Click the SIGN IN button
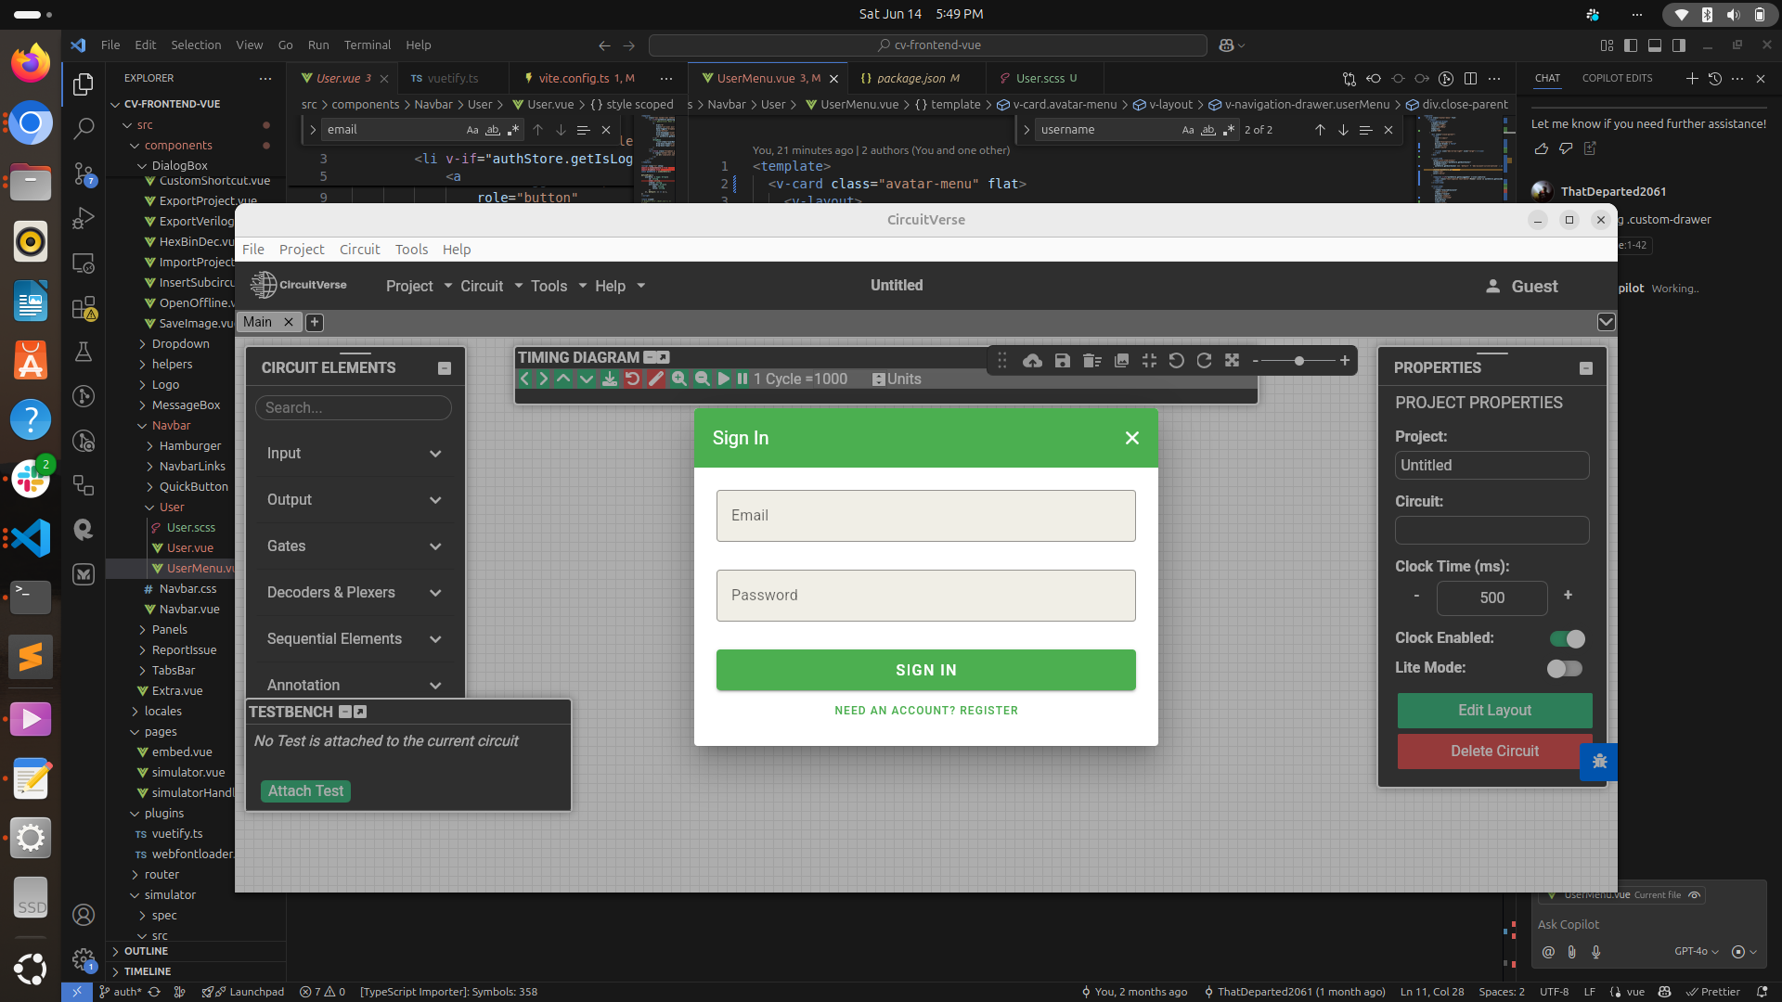The width and height of the screenshot is (1782, 1002). 925,669
